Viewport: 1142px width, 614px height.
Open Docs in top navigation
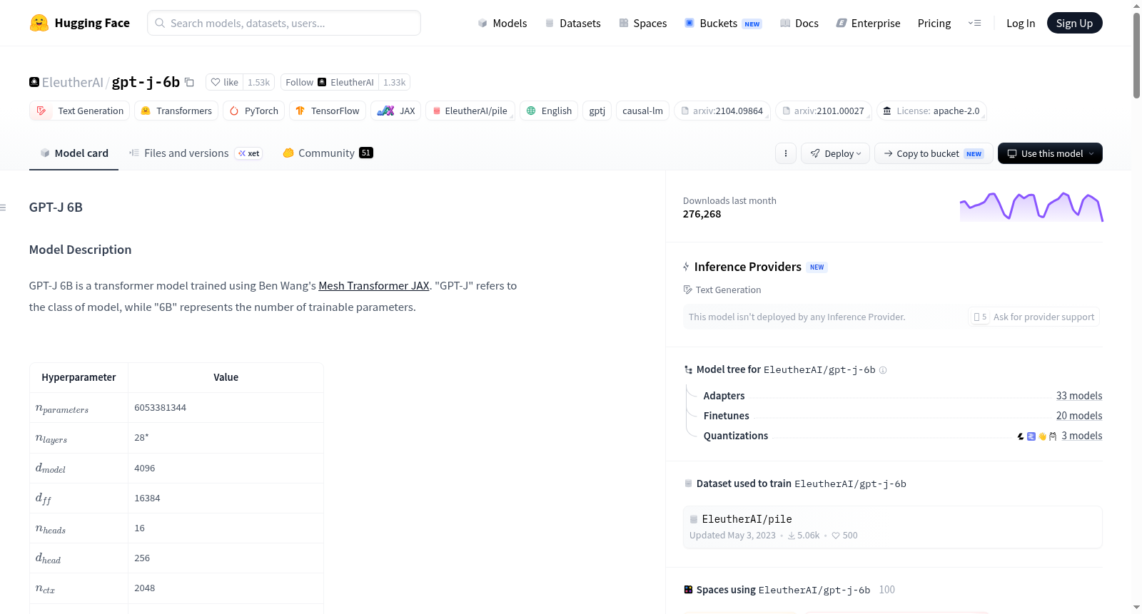799,23
